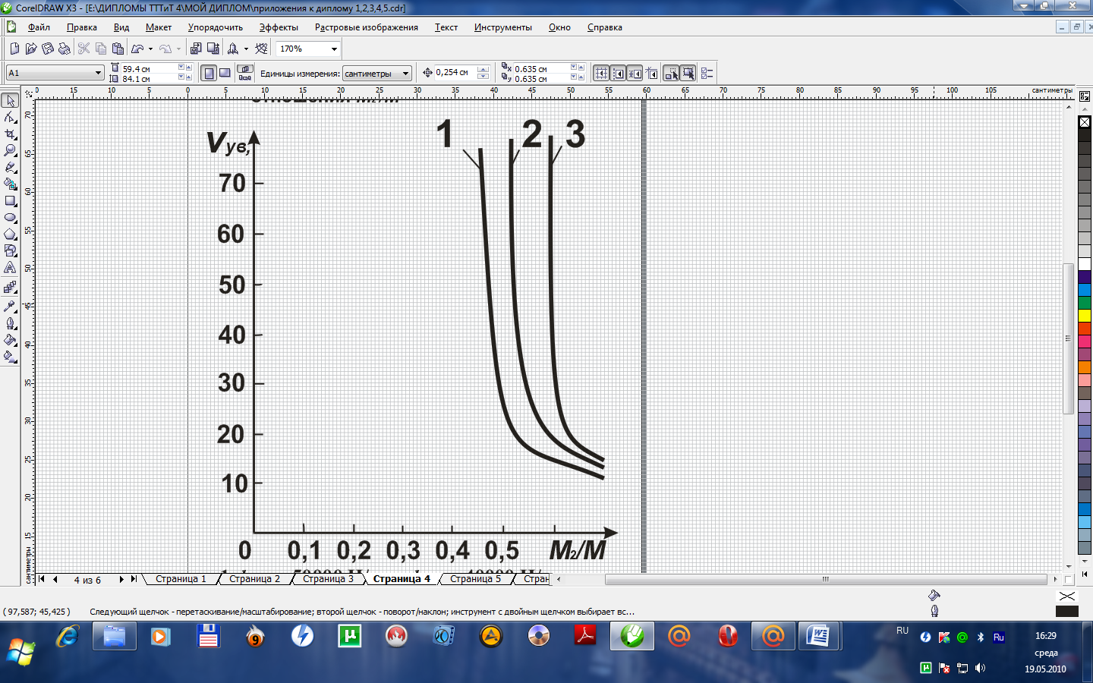Pick the yellow swatch in color palette
Image resolution: width=1093 pixels, height=683 pixels.
click(1085, 316)
